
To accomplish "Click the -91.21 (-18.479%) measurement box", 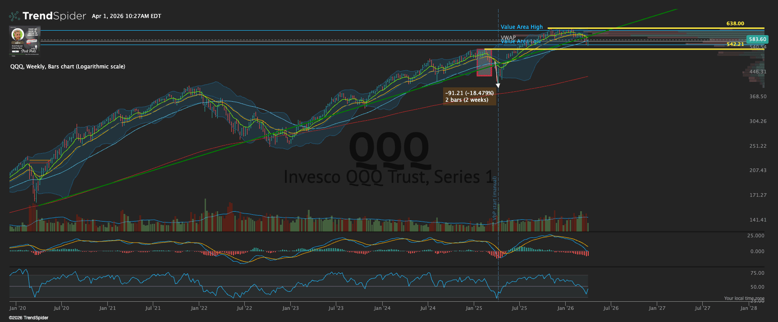I will click(x=469, y=96).
